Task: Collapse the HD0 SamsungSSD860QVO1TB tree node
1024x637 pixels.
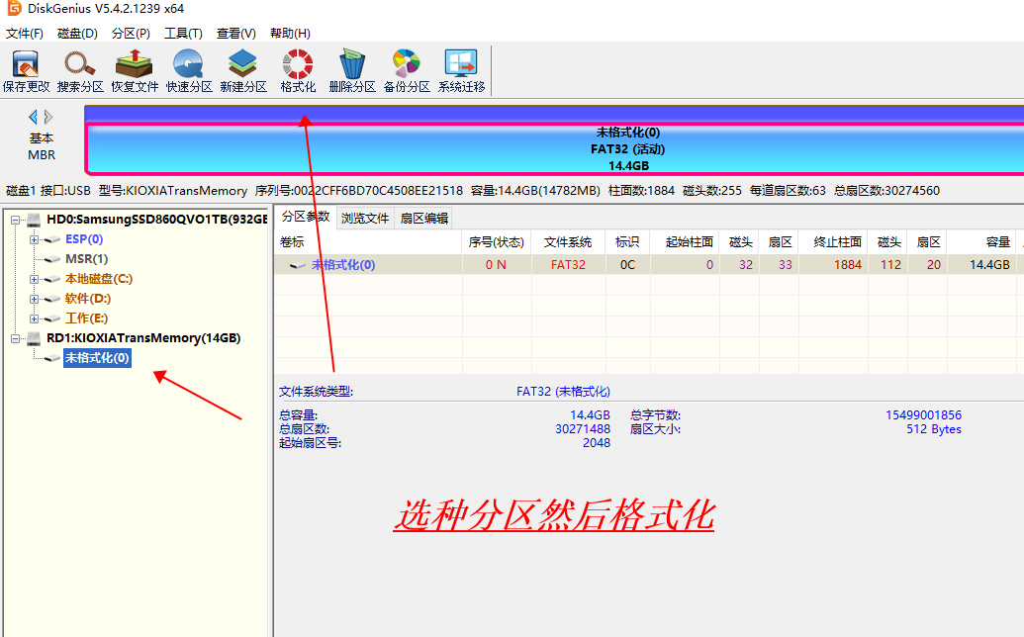Action: coord(16,220)
